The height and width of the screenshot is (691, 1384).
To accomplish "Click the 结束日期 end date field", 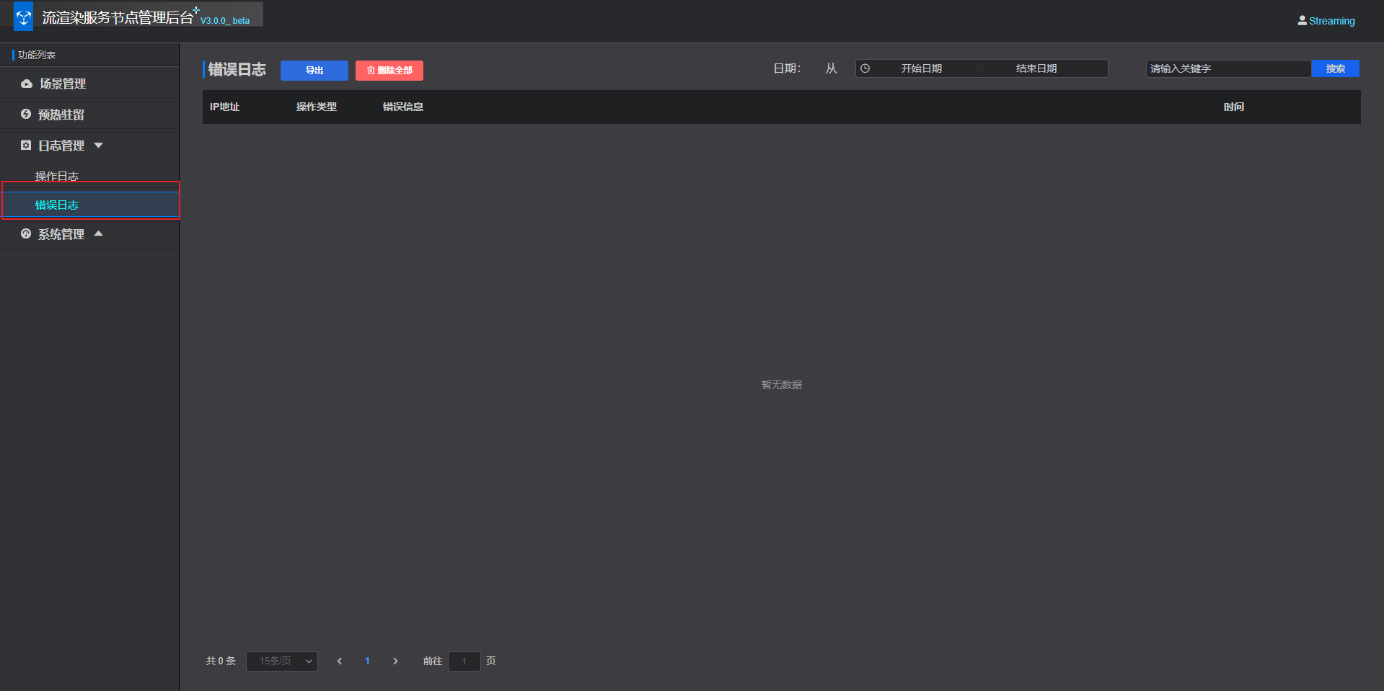I will pyautogui.click(x=1036, y=68).
